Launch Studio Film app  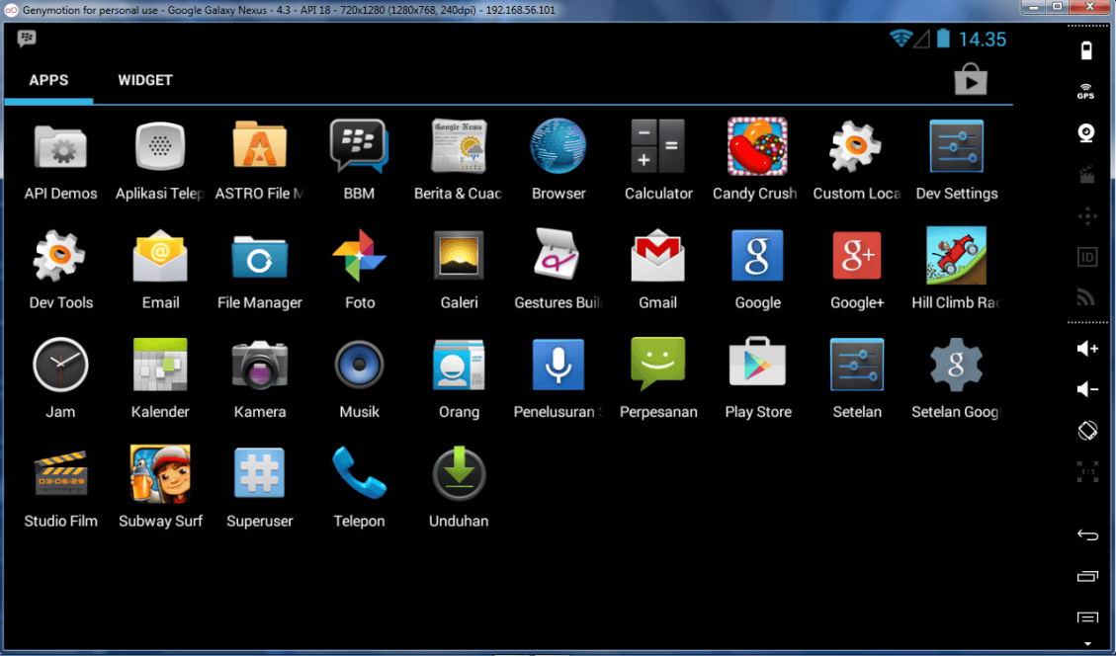point(60,474)
